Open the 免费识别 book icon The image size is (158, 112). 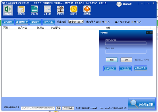click(61, 10)
